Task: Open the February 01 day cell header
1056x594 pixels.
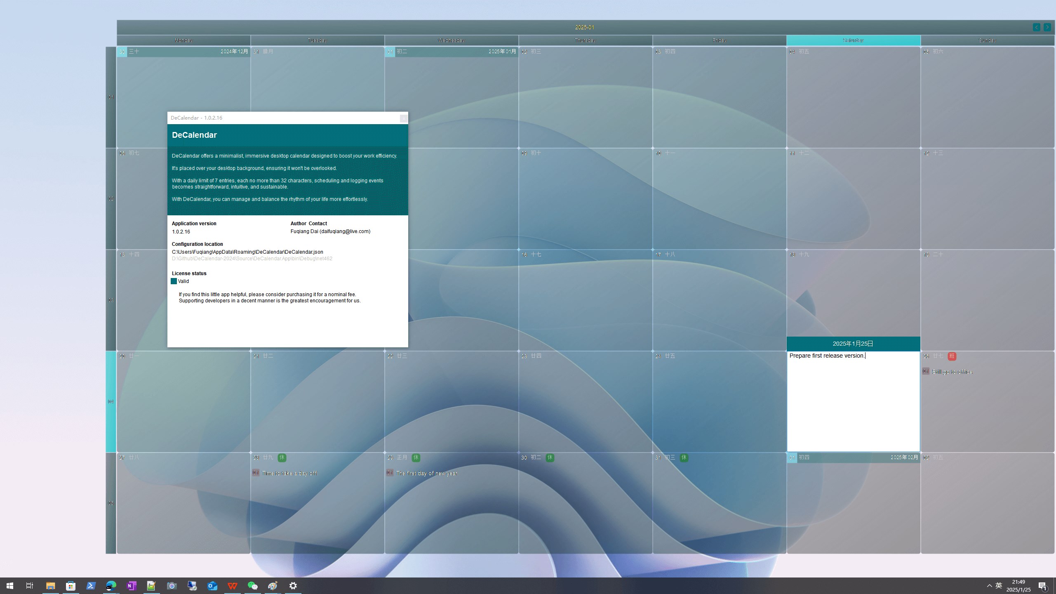Action: coord(853,457)
